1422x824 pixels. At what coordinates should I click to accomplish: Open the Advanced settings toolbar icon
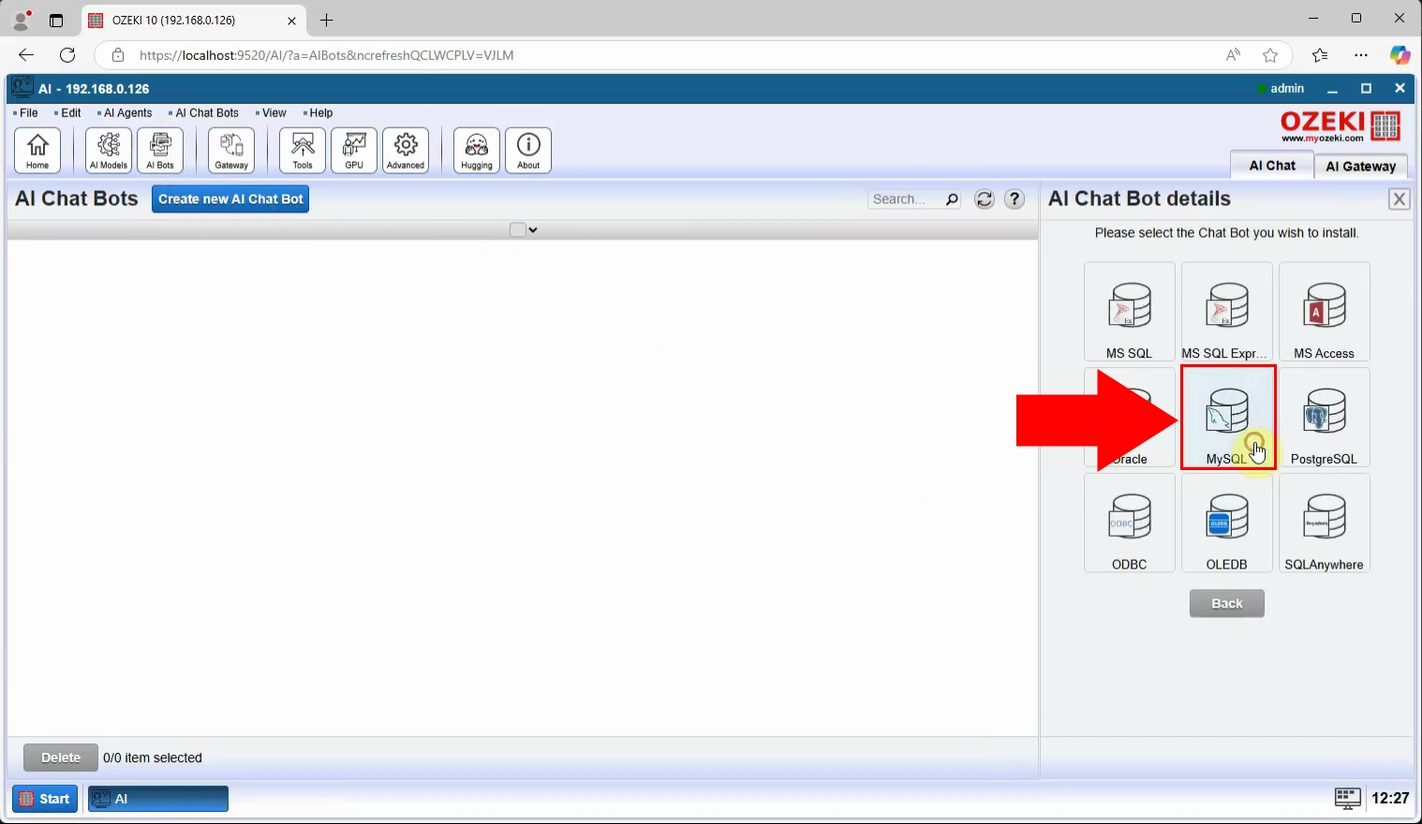[x=406, y=150]
